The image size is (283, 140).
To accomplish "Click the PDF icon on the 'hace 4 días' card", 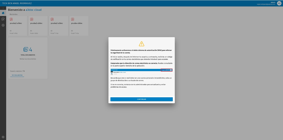I will click(32, 19).
